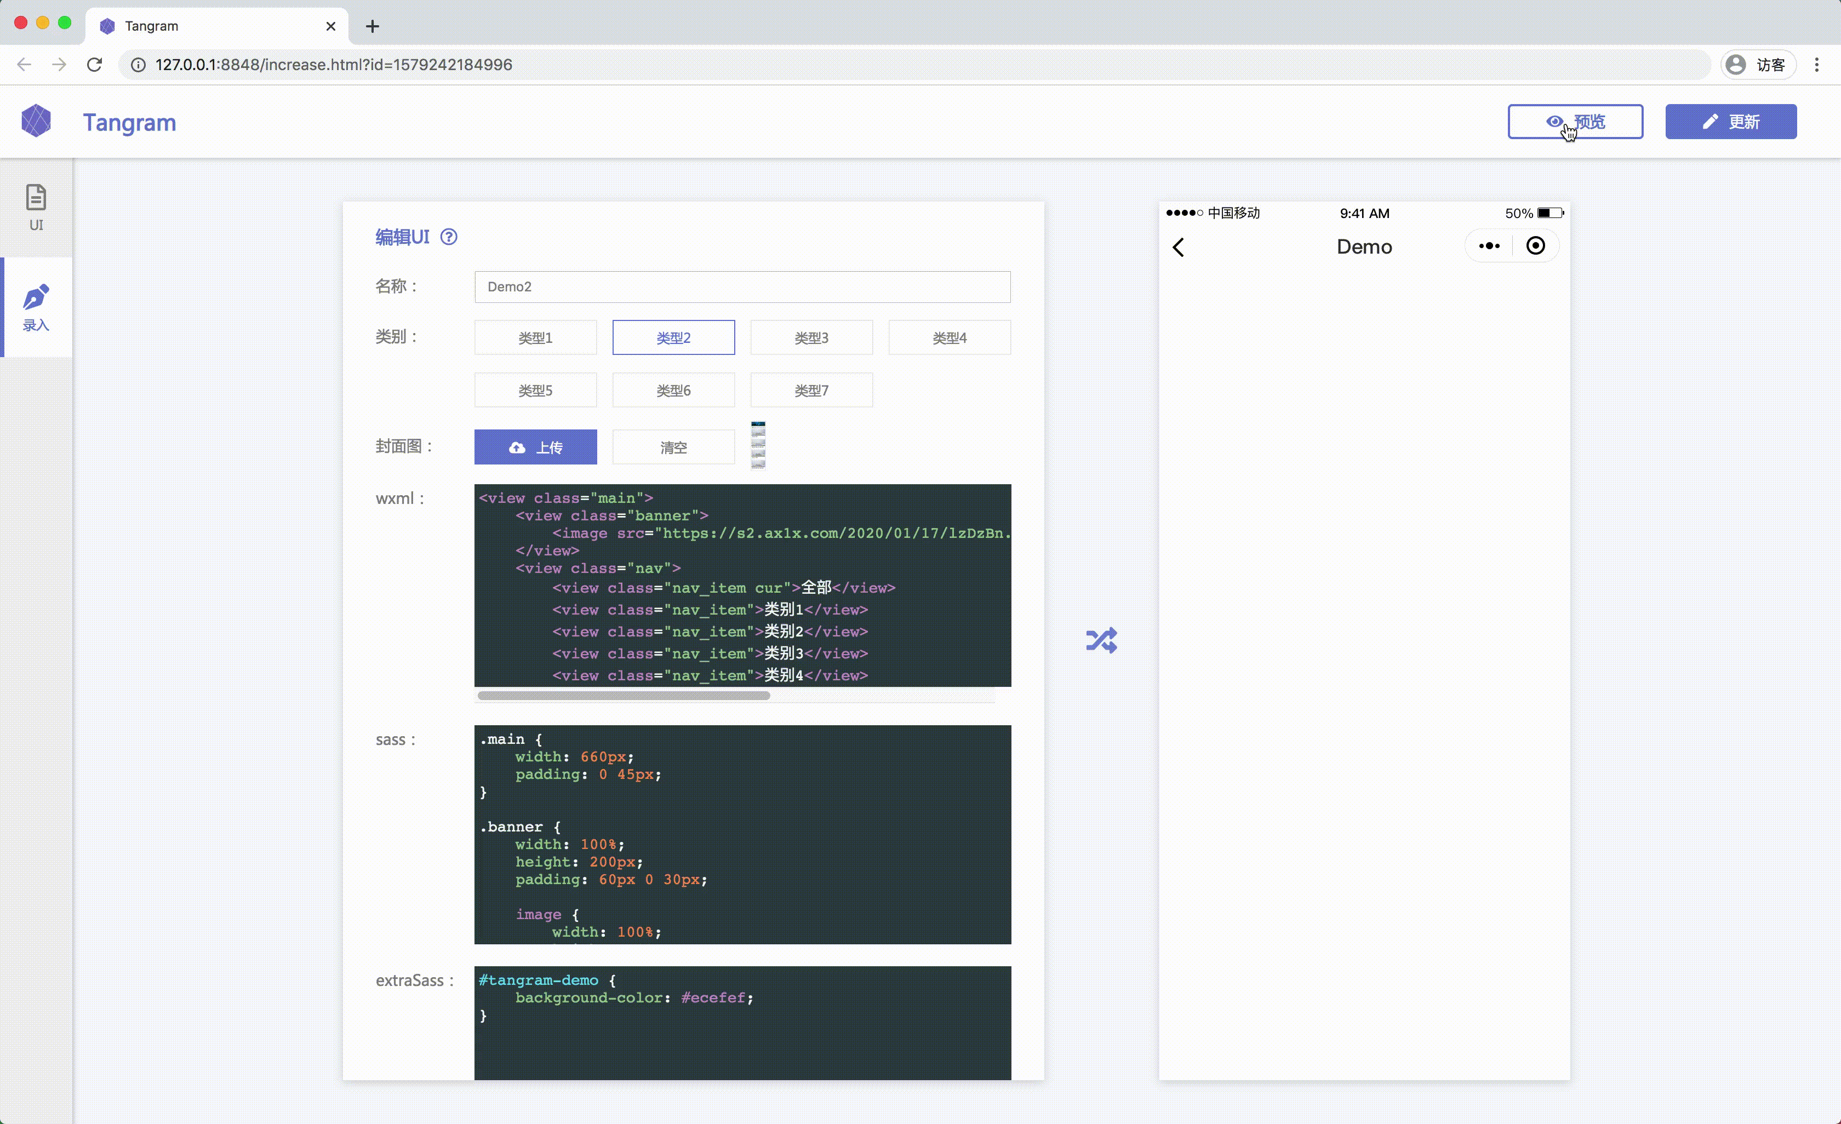Pick category 类型6
Viewport: 1841px width, 1124px height.
coord(673,390)
